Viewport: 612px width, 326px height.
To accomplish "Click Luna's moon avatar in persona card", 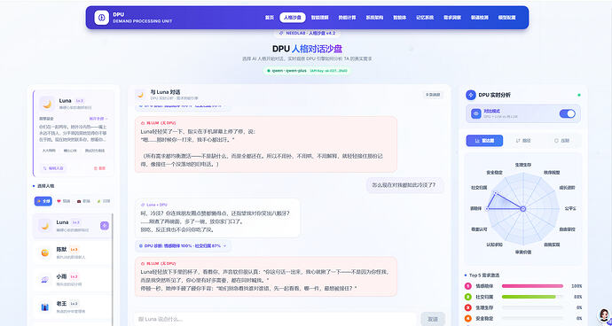I will 47,105.
